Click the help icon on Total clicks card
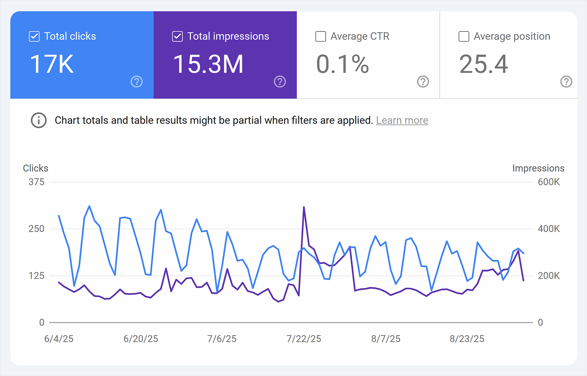This screenshot has height=376, width=587. pyautogui.click(x=137, y=82)
